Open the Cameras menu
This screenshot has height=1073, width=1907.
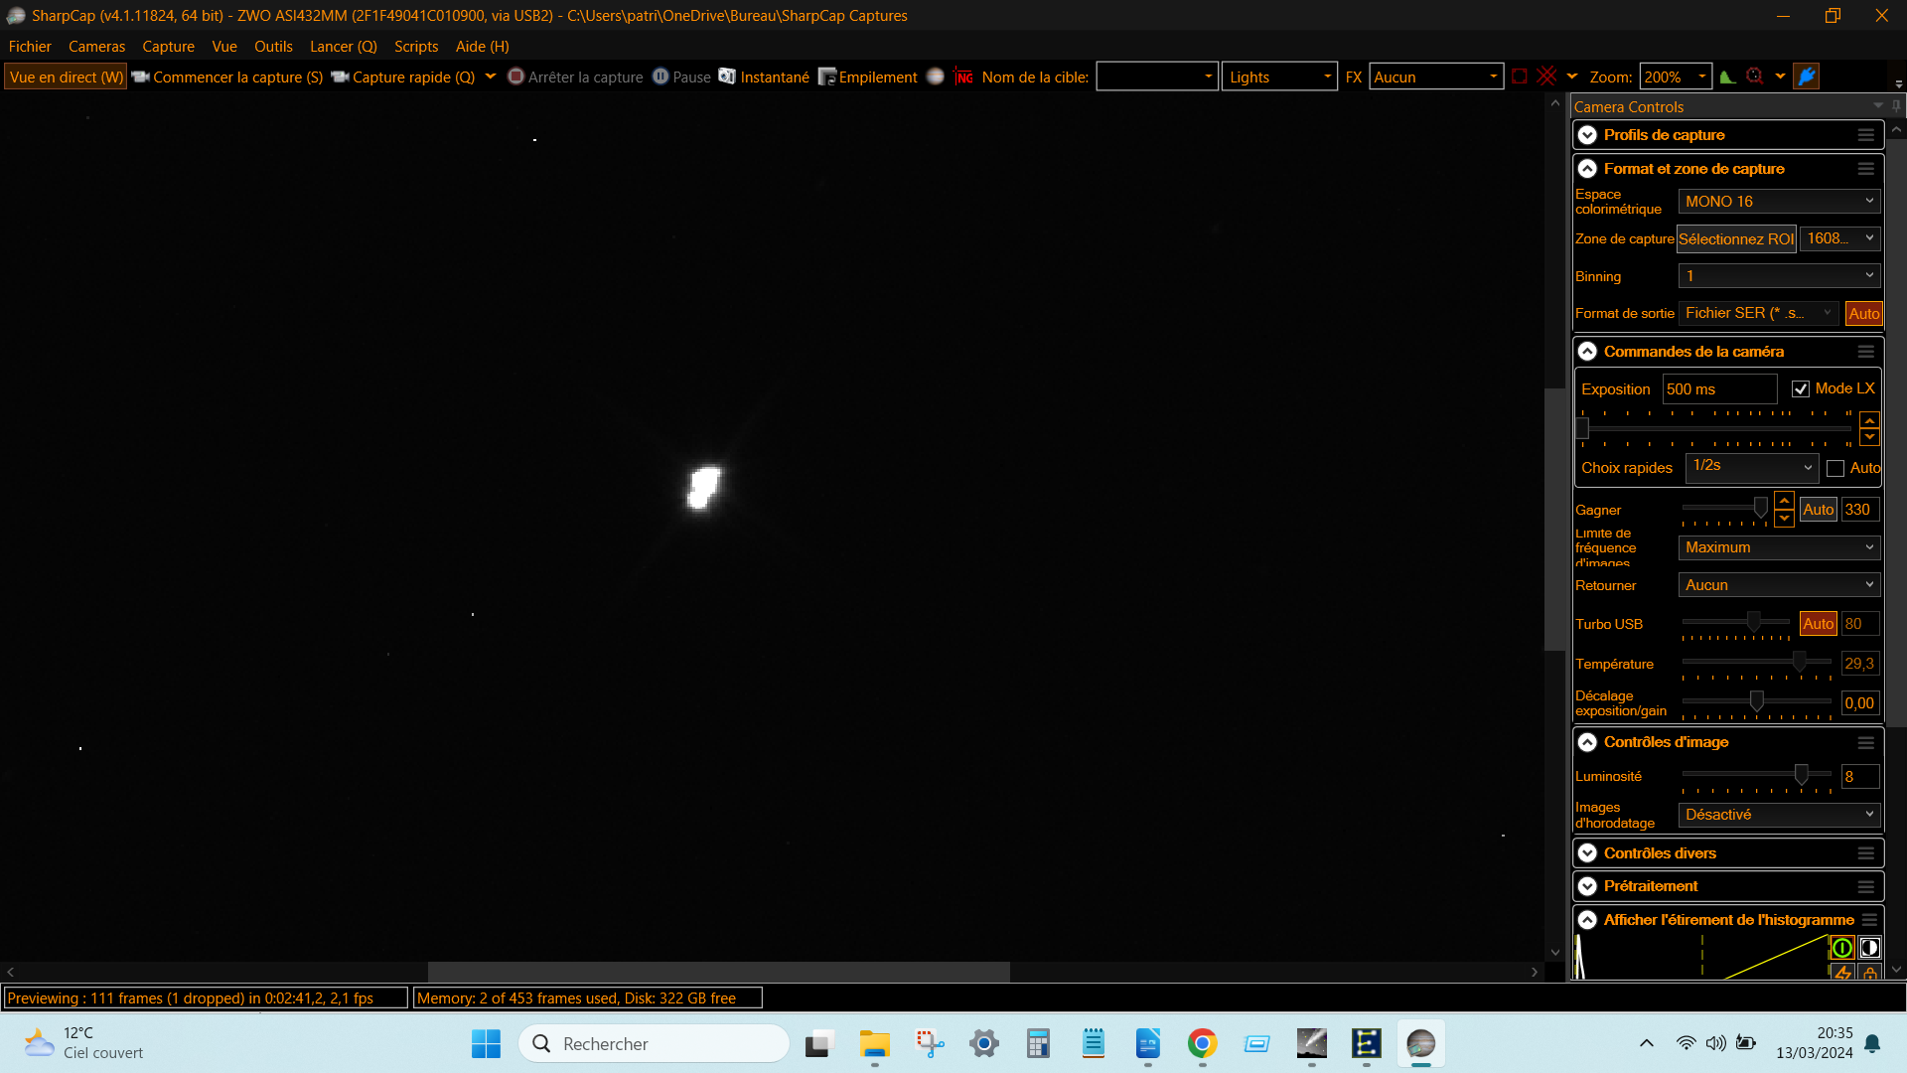(96, 46)
